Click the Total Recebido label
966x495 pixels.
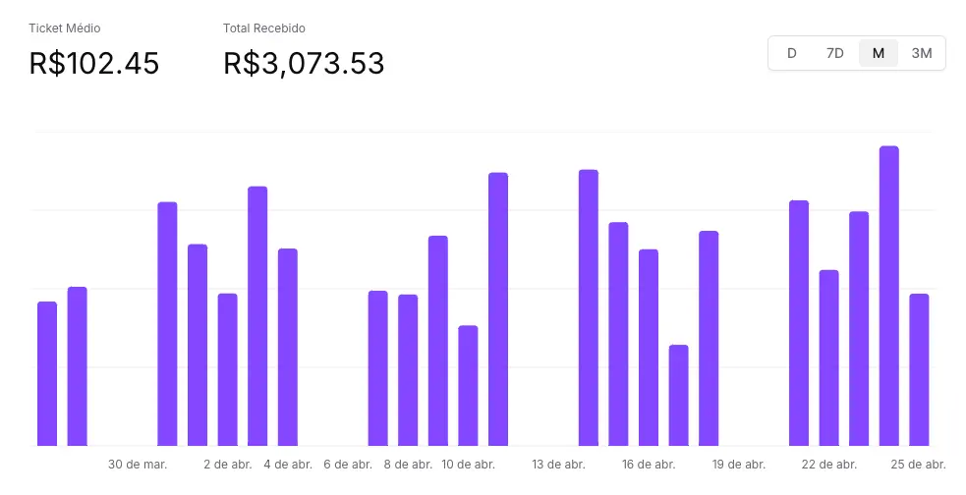[x=263, y=28]
